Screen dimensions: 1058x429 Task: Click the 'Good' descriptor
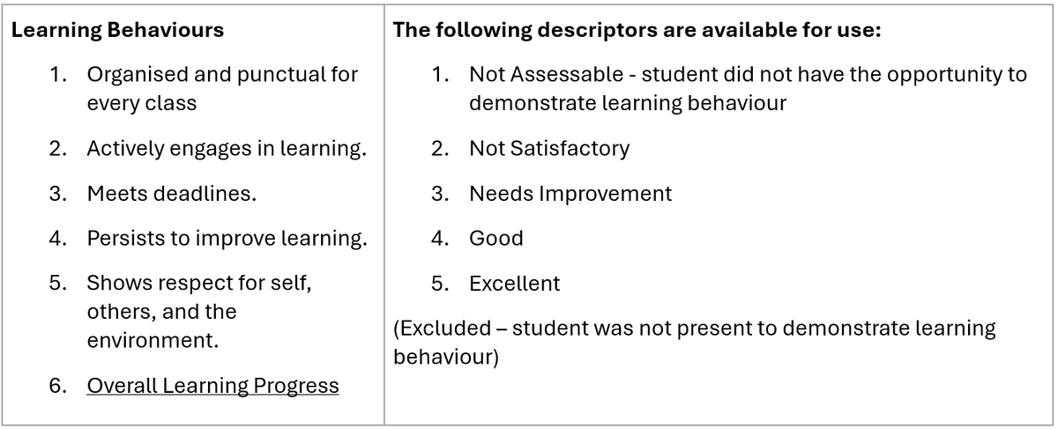[x=495, y=240]
